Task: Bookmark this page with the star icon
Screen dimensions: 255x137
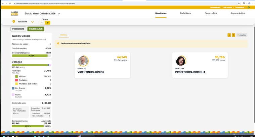Action: [x=239, y=3]
